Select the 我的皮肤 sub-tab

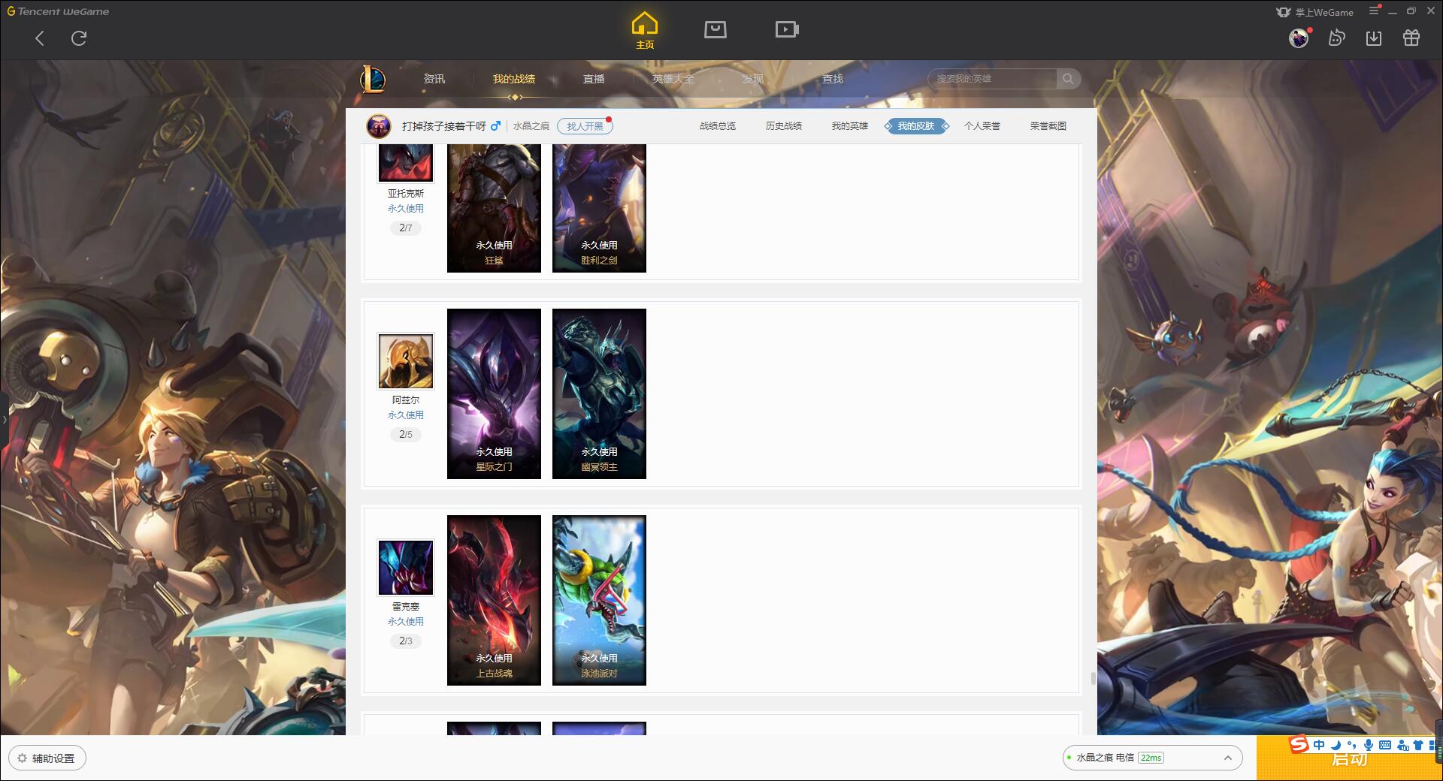916,126
